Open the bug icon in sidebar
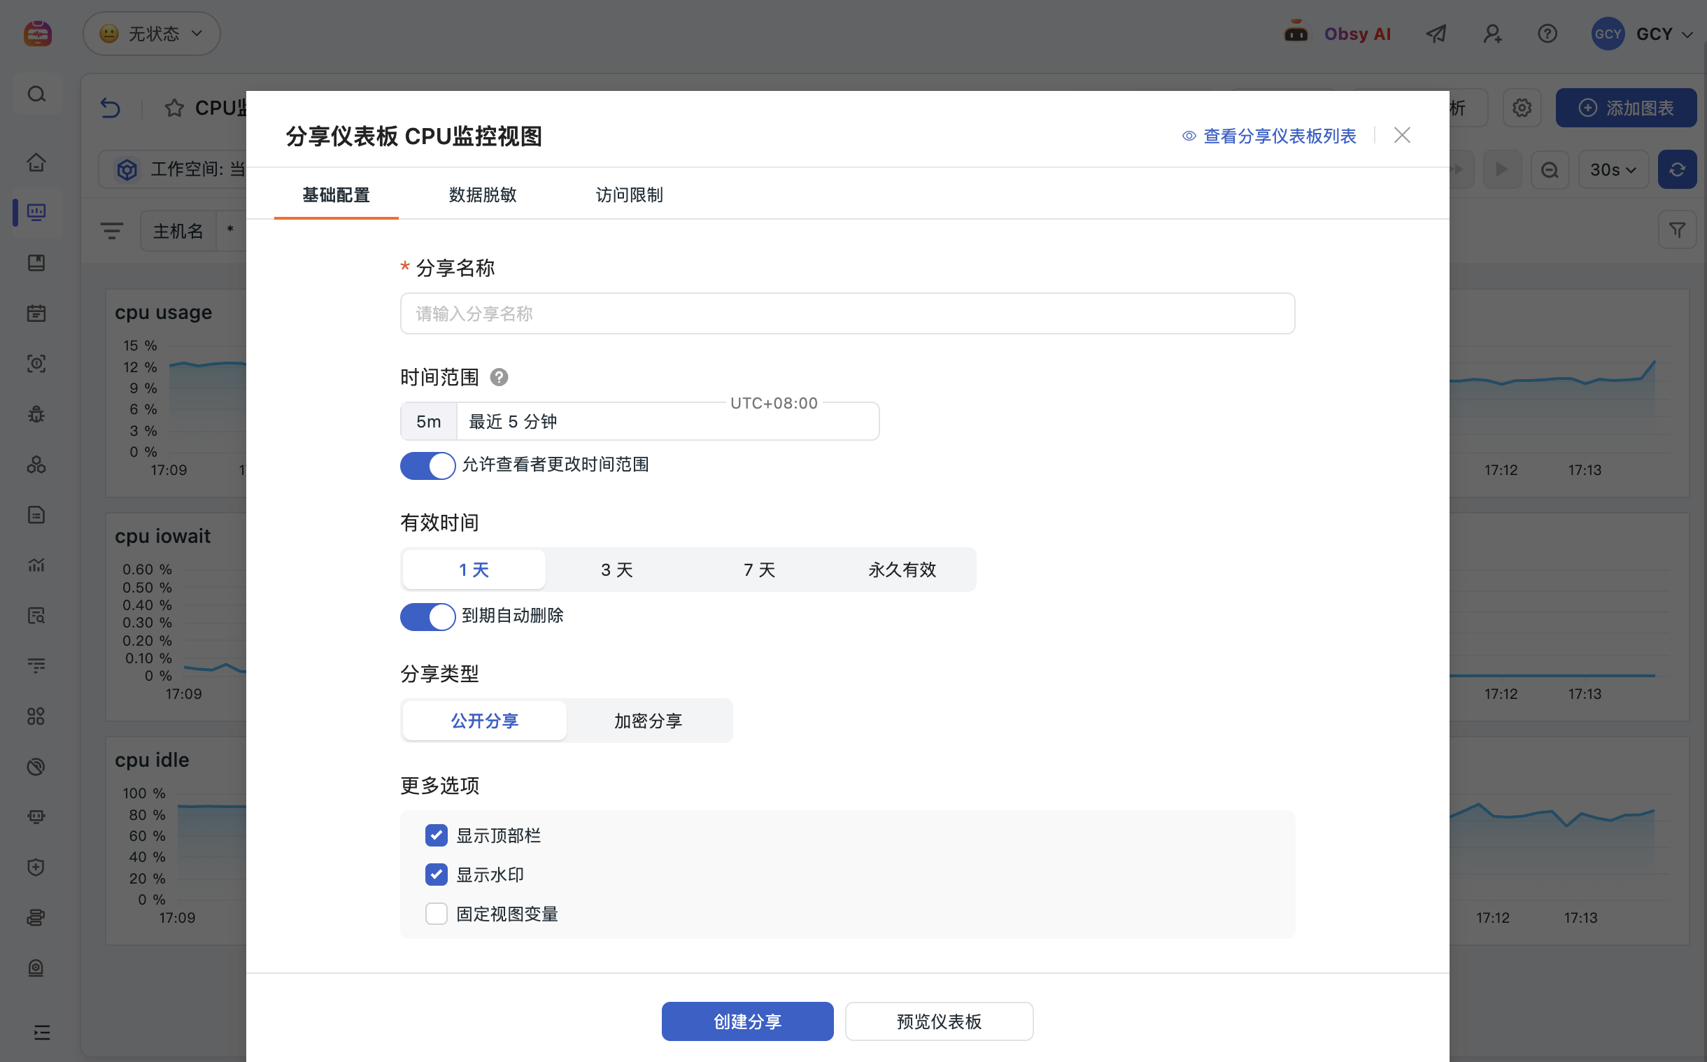Screen dimensions: 1707x1062 (36, 414)
